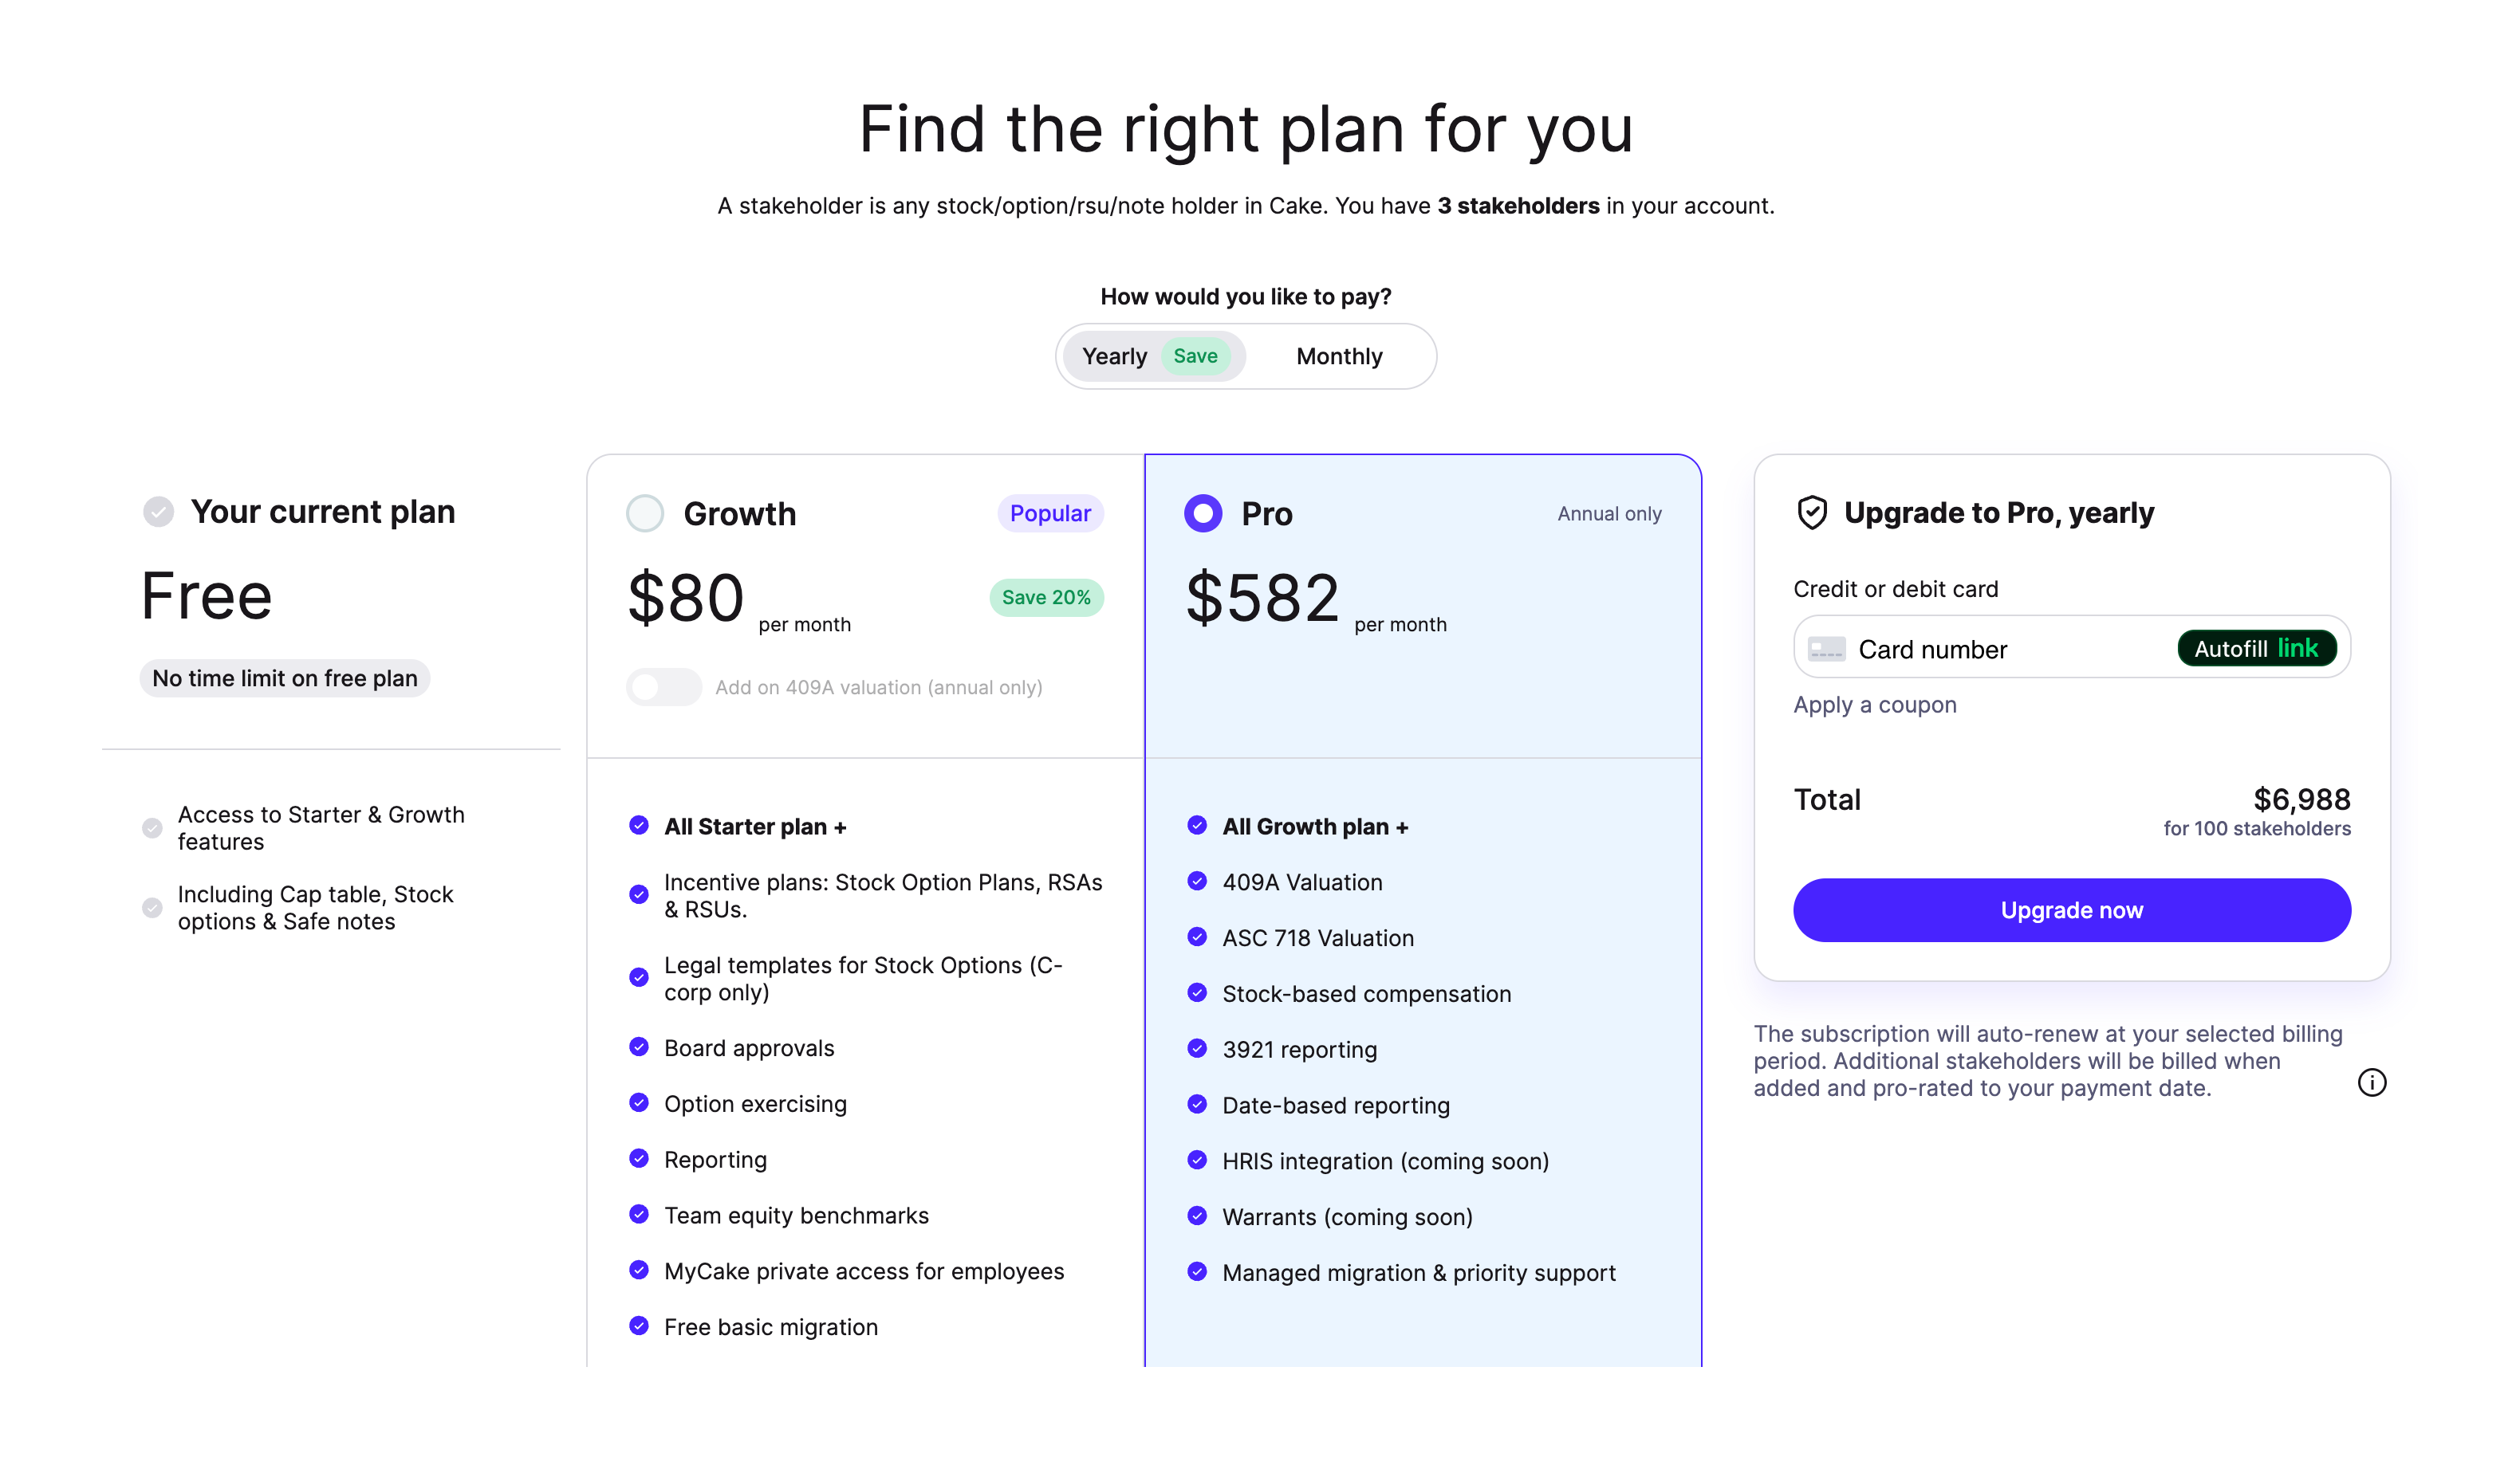Select the Pro plan radio button
The image size is (2520, 1469).
click(1202, 513)
